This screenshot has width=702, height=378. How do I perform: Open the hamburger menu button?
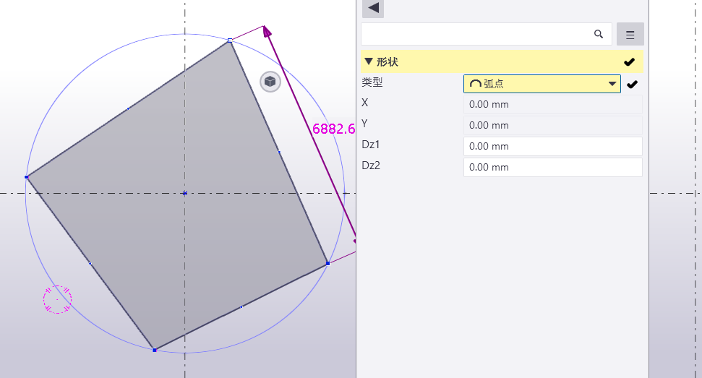pos(630,34)
